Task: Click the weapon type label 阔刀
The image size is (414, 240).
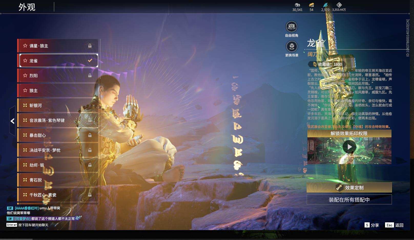Action: (313, 54)
